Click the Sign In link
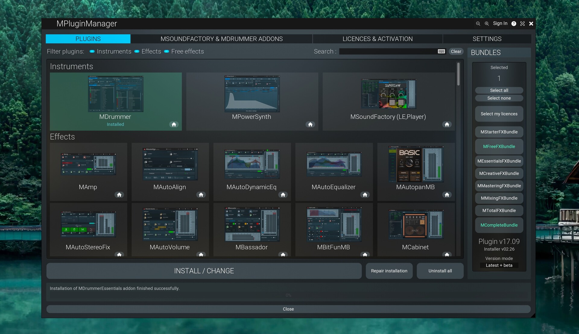 (500, 24)
